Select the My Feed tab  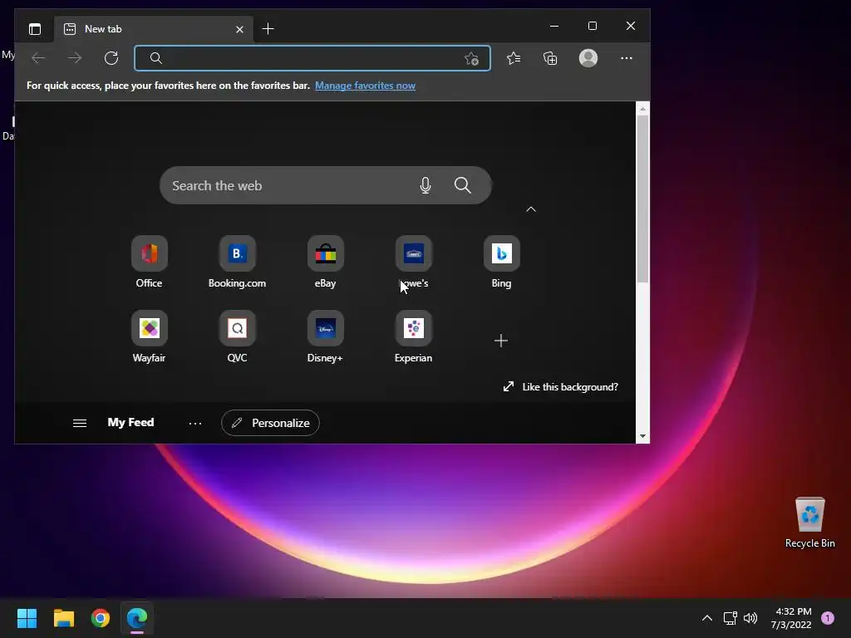[x=130, y=423]
